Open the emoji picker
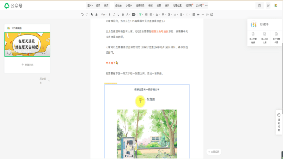 click(x=212, y=15)
